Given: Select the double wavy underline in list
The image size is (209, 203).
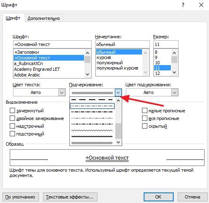Looking at the screenshot, I should [x=92, y=143].
